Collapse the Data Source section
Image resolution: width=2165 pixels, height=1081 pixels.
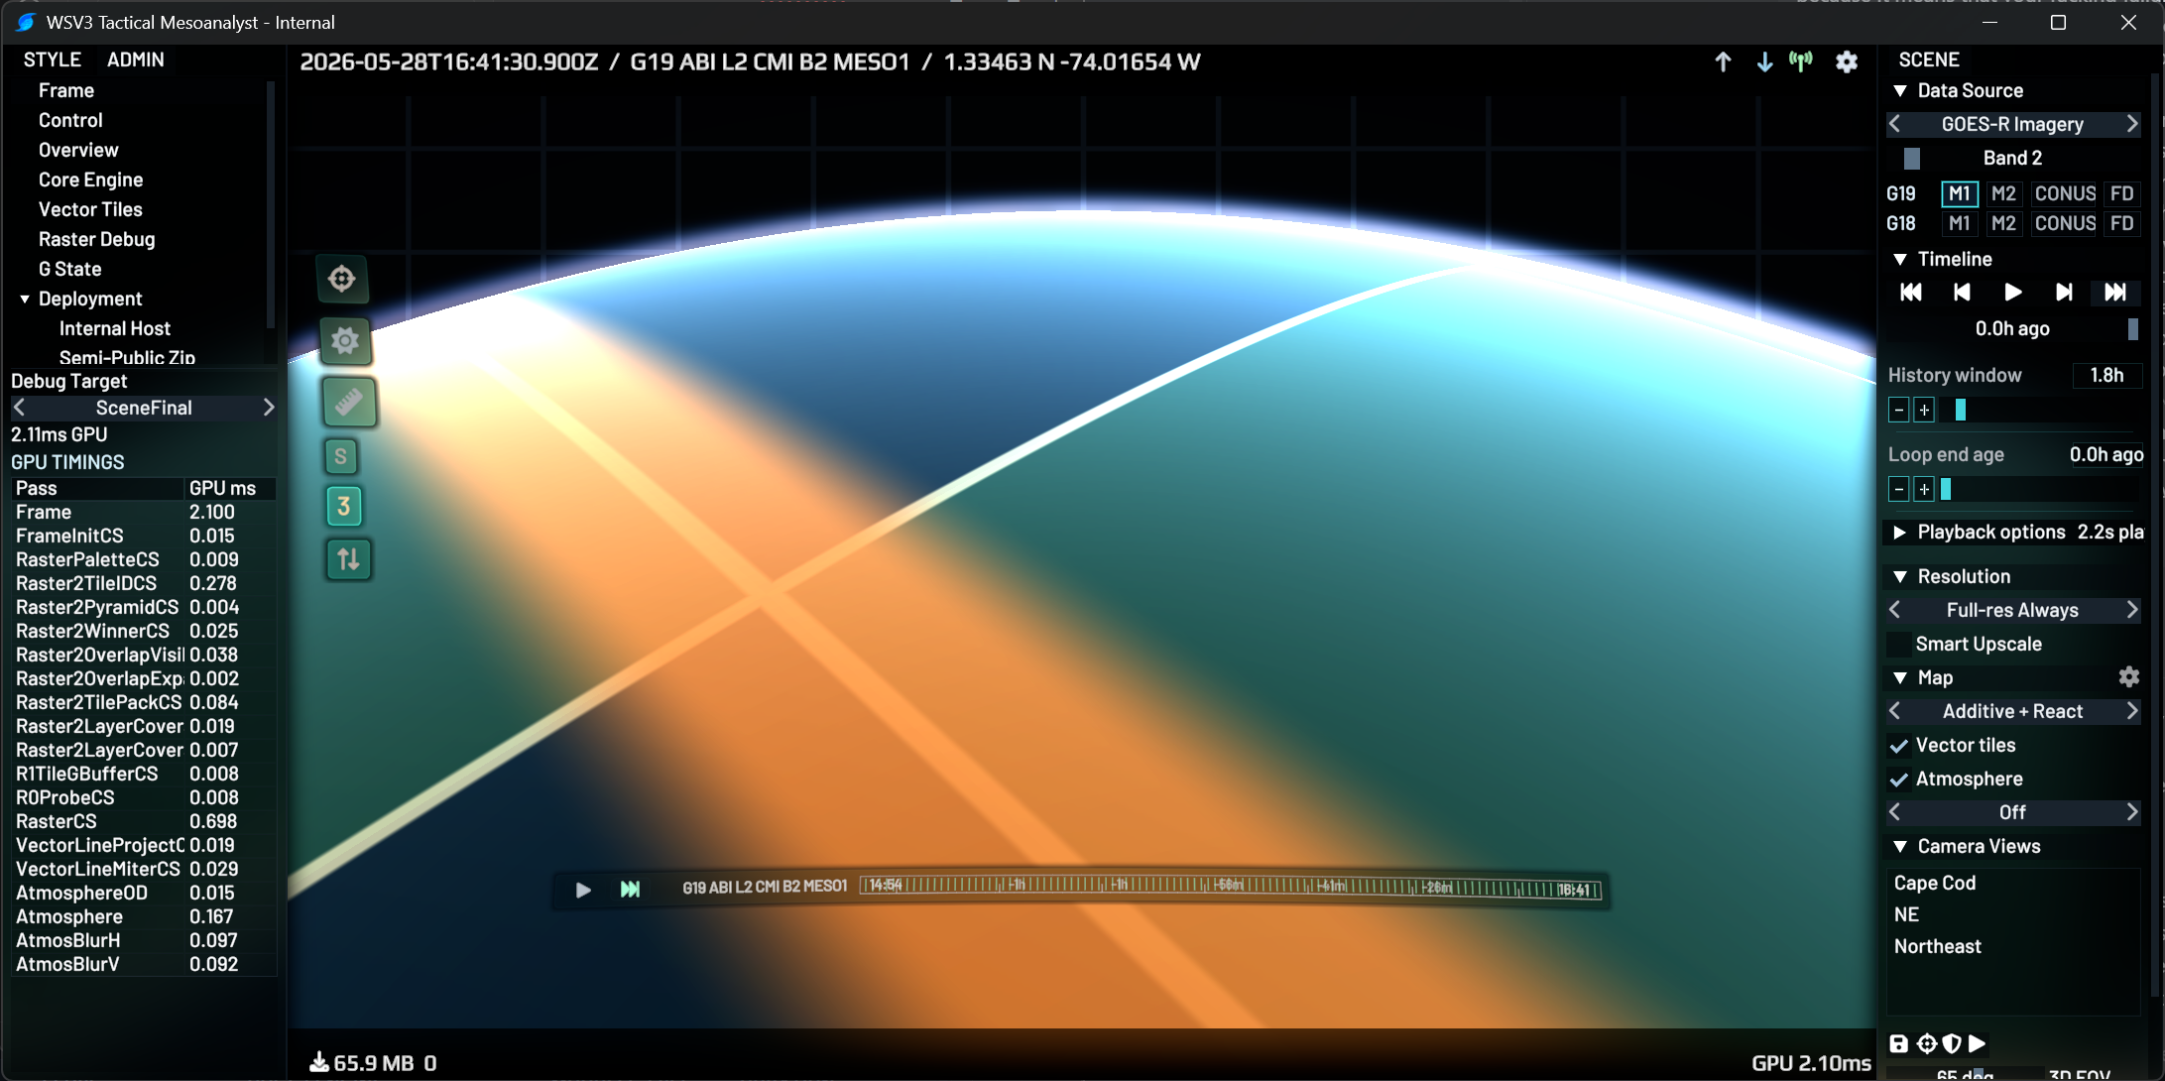click(1900, 90)
